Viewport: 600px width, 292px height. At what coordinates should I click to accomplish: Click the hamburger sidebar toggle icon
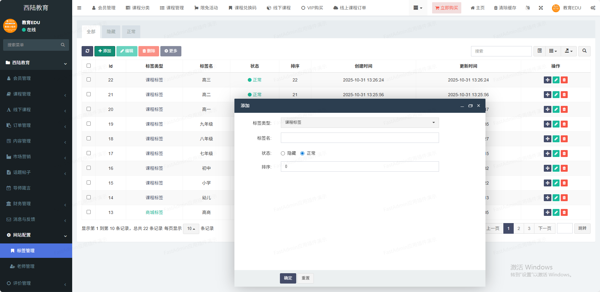(79, 8)
